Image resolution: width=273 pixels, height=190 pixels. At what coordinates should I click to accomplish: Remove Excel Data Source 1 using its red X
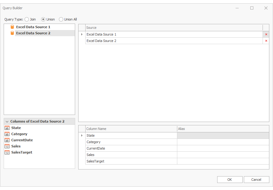coord(266,34)
